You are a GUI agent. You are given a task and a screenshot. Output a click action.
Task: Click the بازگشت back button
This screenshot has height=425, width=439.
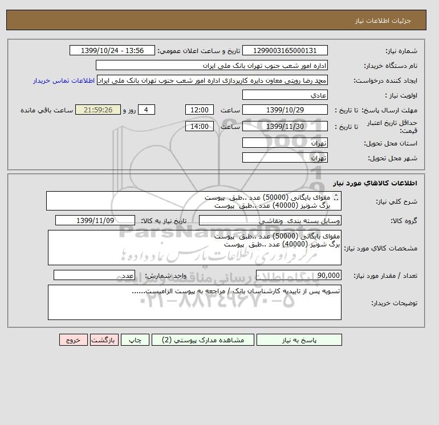click(104, 340)
